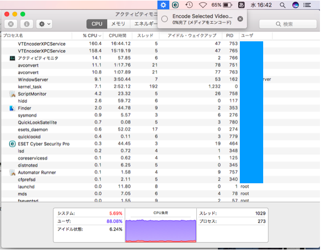The image size is (321, 250).
Task: Open the Wi-Fi status menu
Action: tap(203, 5)
